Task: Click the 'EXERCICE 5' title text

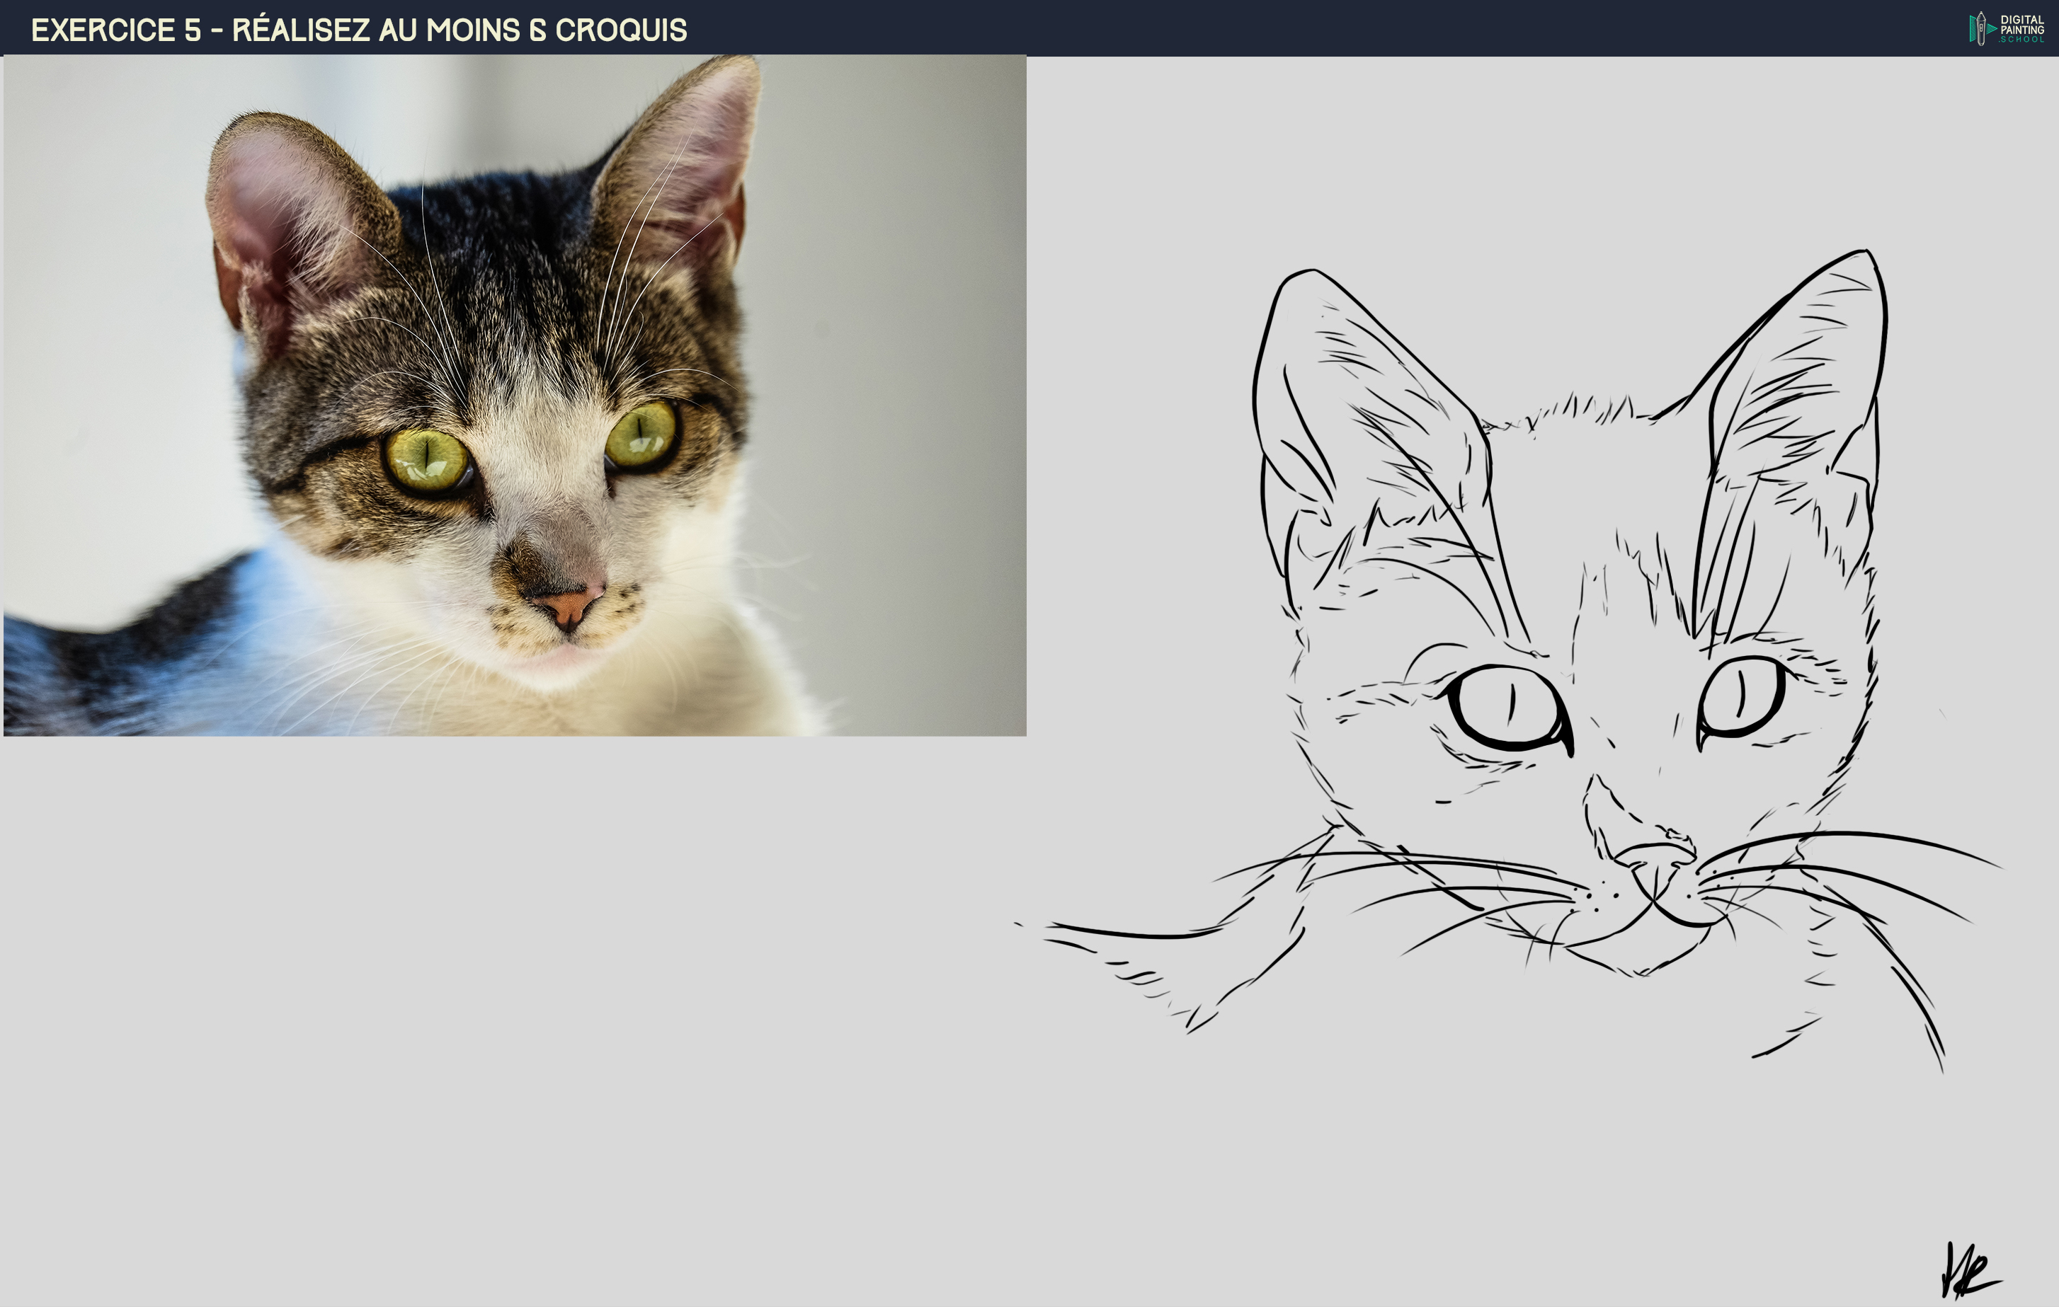Action: click(116, 30)
